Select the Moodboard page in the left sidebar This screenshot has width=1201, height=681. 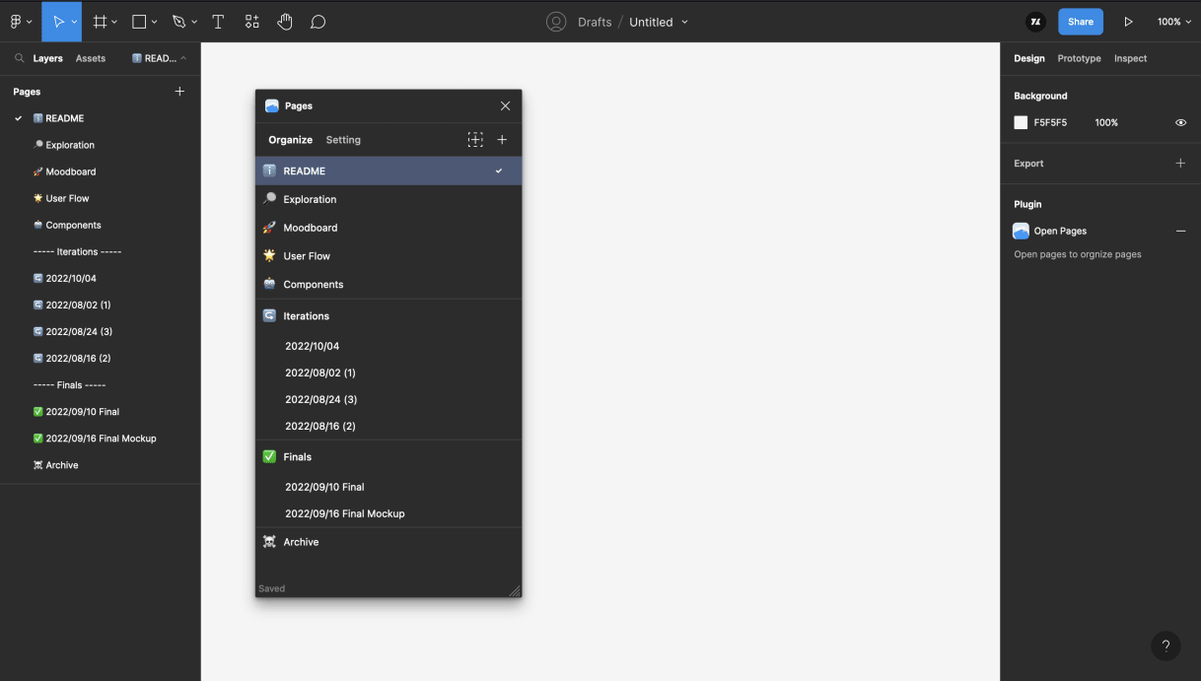71,170
